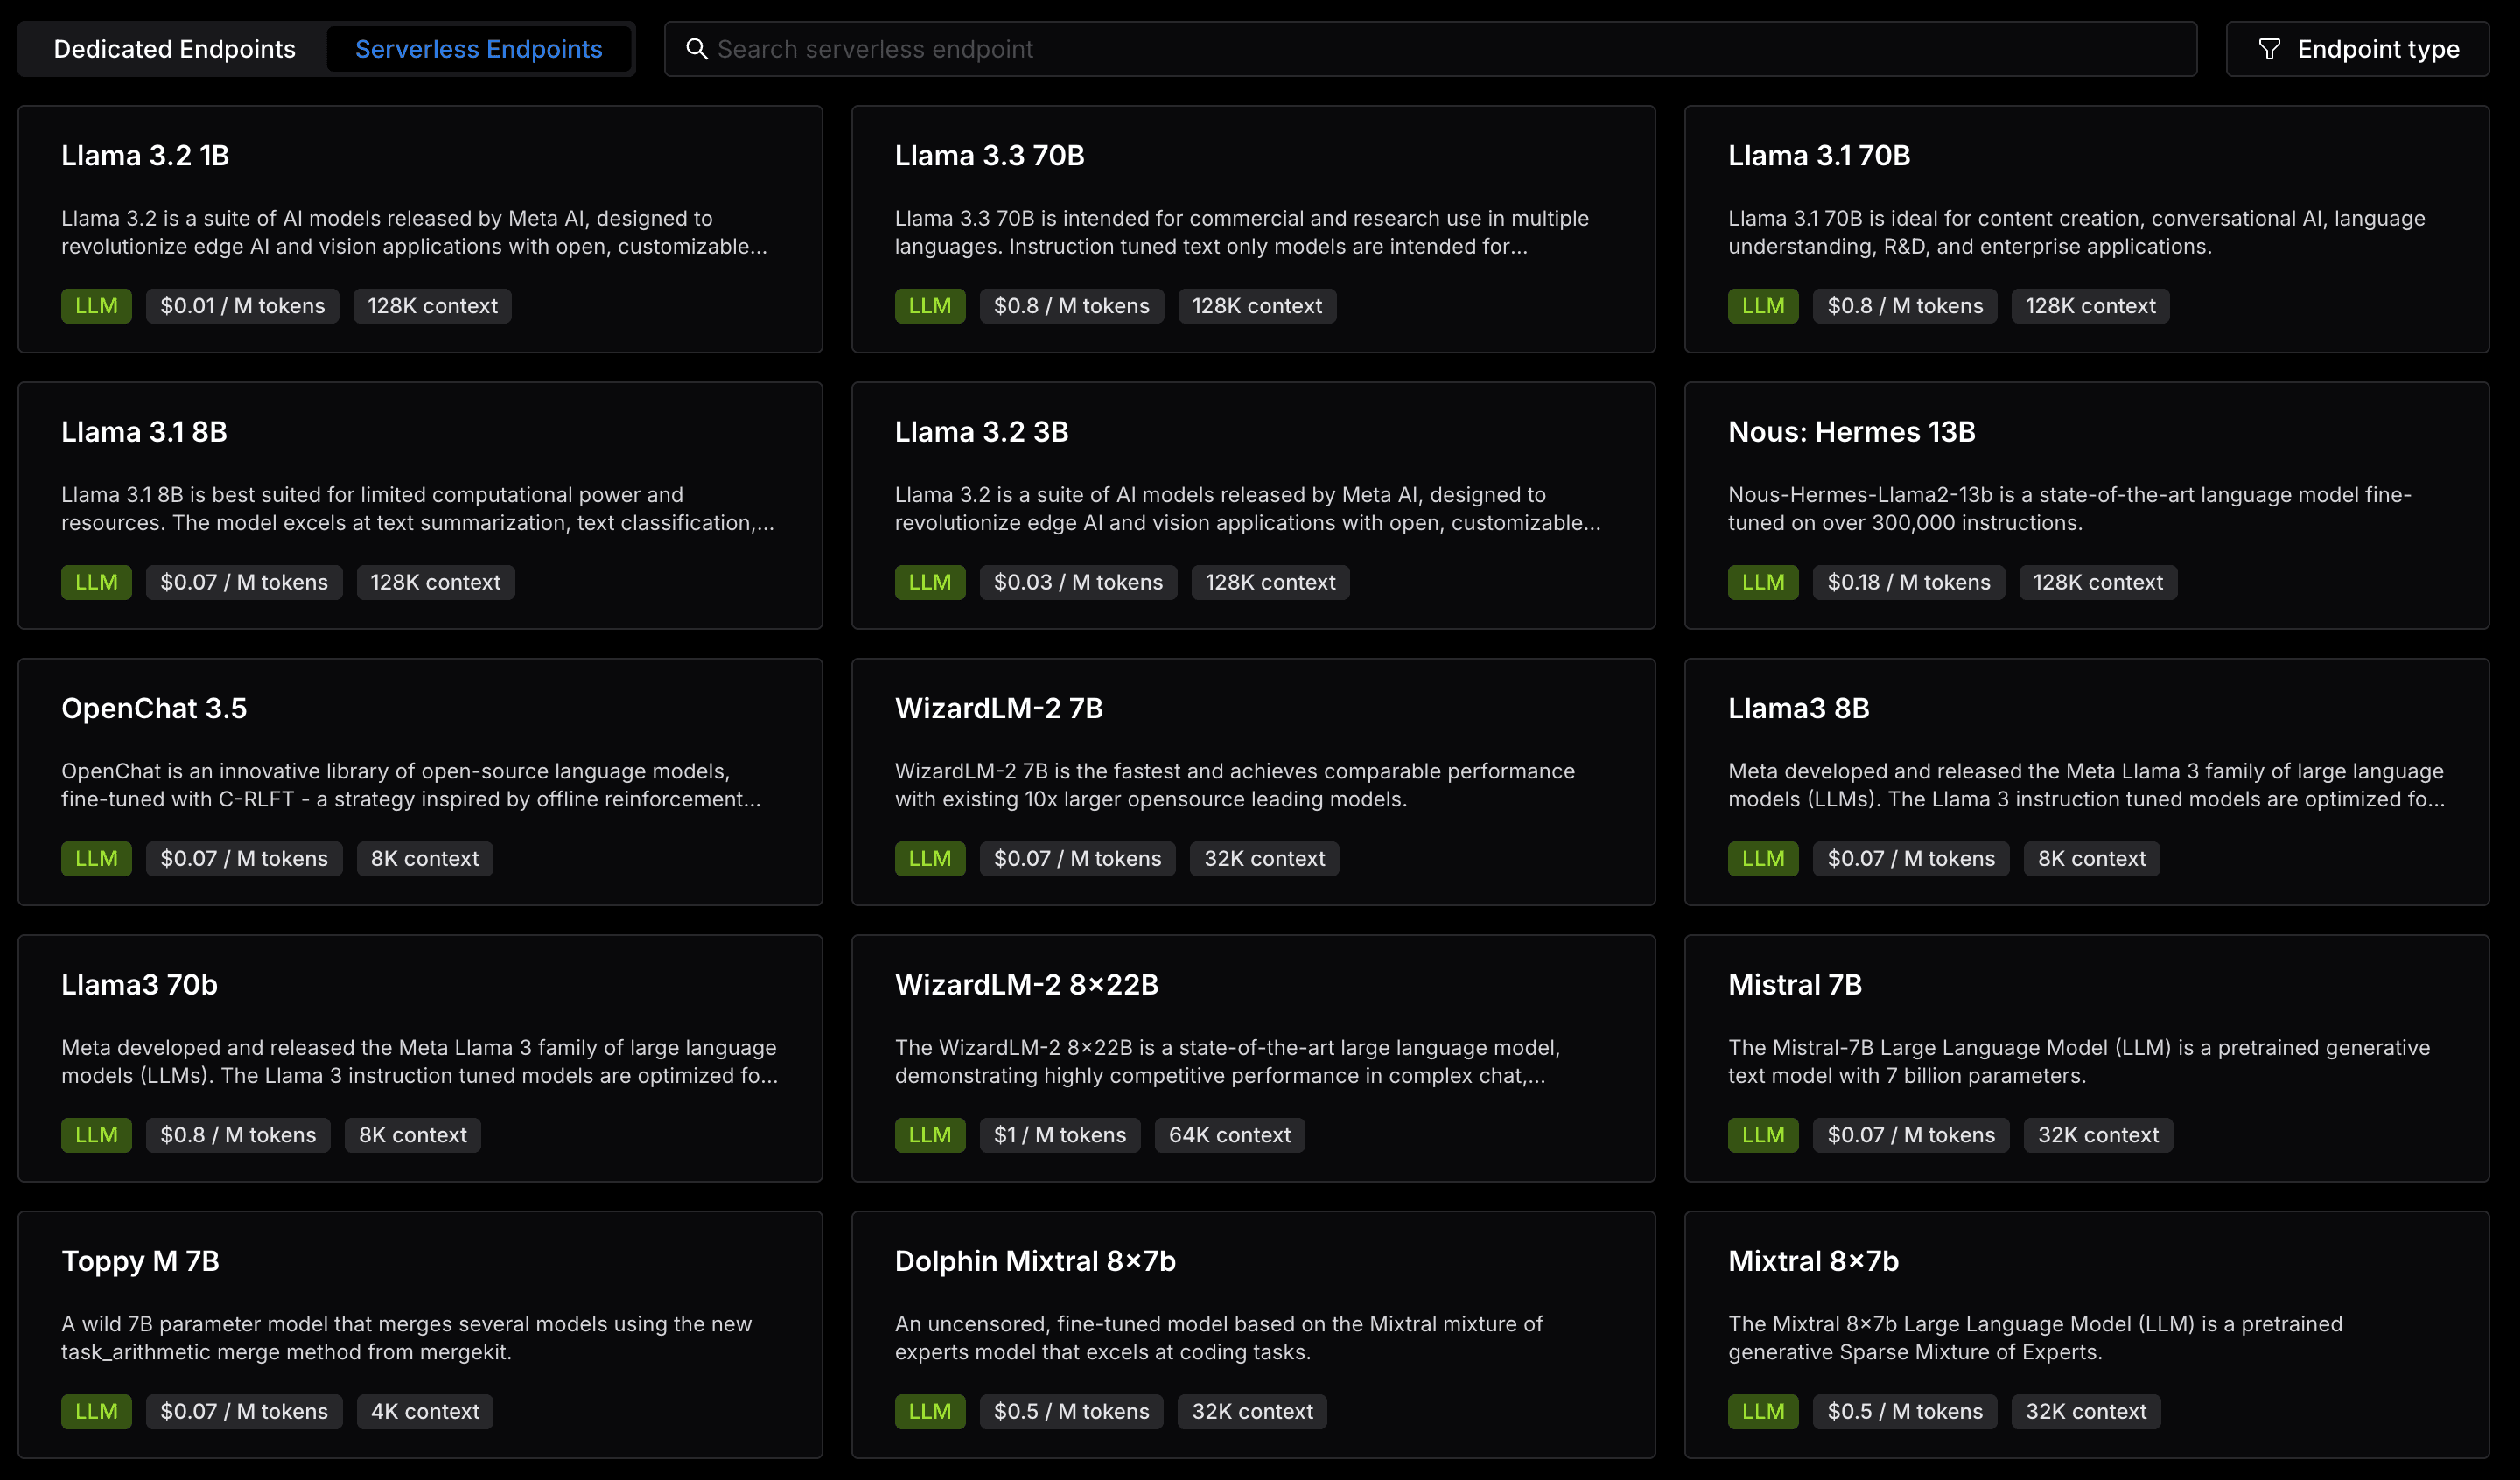Open the Llama3 8B card
Screen dimensions: 2520x1480
click(2086, 782)
